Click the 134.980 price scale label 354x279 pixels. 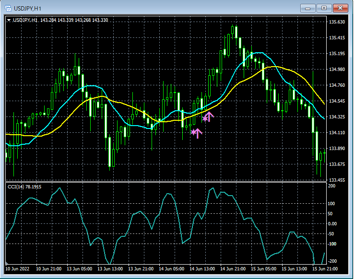(x=337, y=69)
